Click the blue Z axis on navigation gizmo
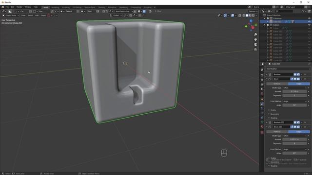This screenshot has width=312, height=175. pos(251,20)
